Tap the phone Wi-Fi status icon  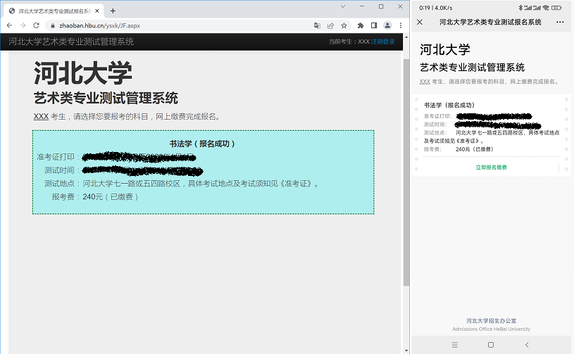(x=546, y=8)
